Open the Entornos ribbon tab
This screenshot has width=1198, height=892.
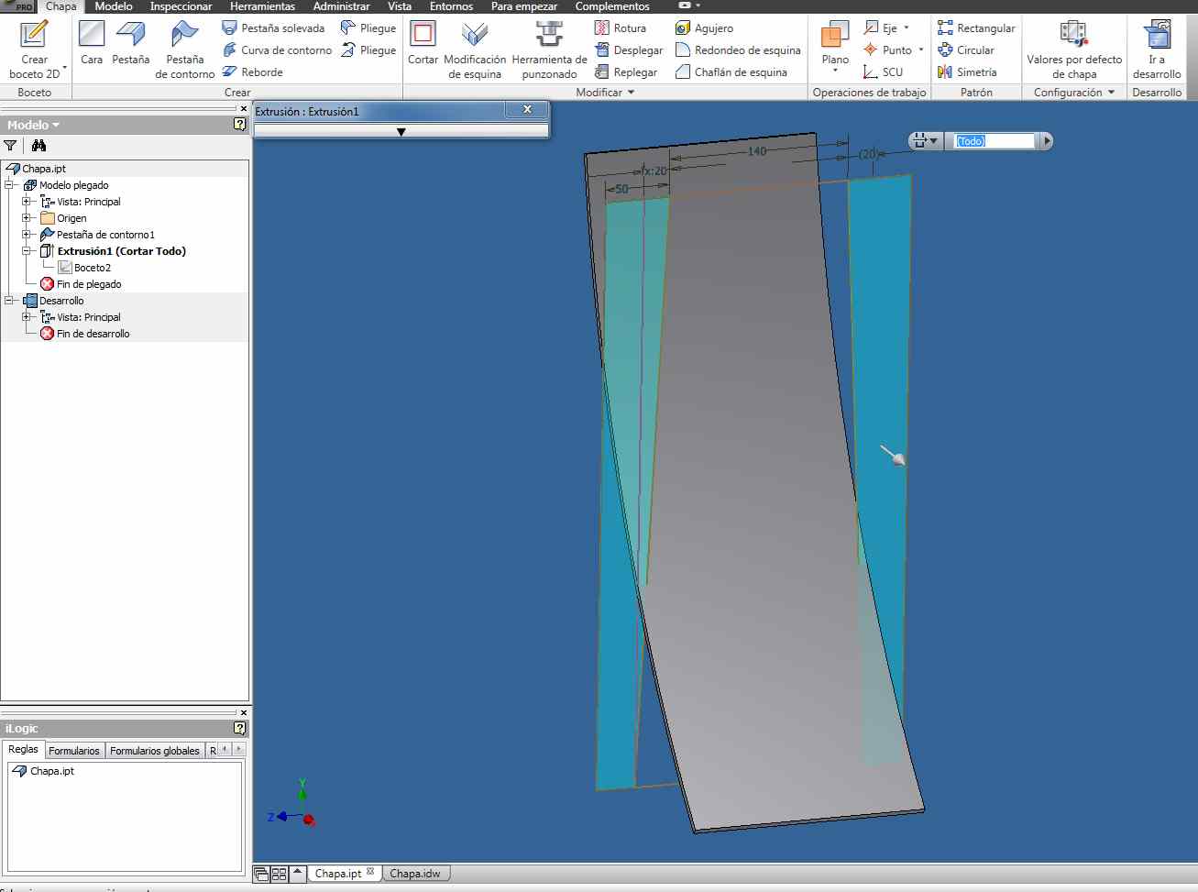pos(452,6)
